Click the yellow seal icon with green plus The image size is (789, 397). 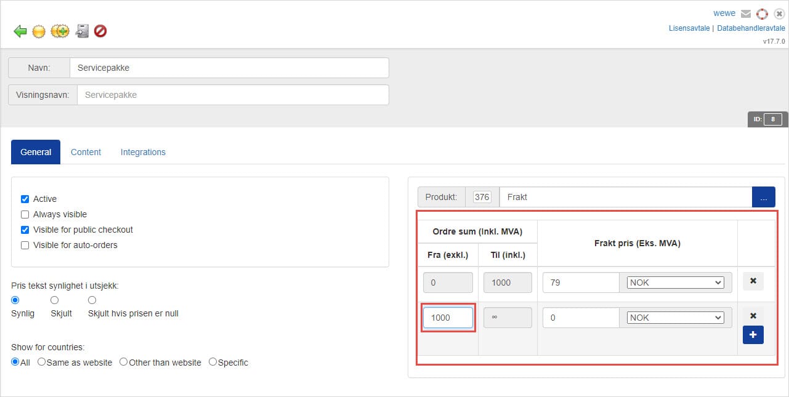click(x=60, y=31)
